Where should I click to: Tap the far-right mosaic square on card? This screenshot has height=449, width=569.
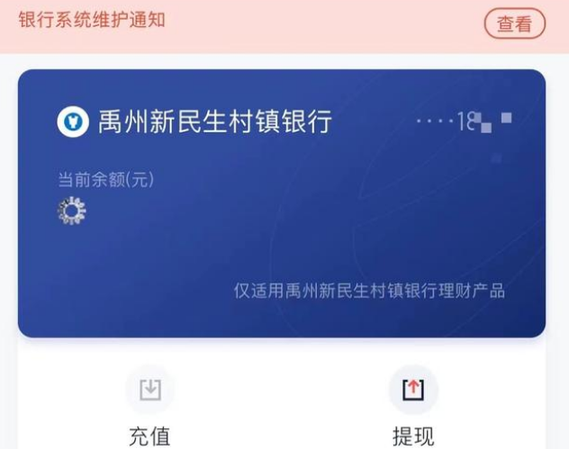tap(506, 118)
